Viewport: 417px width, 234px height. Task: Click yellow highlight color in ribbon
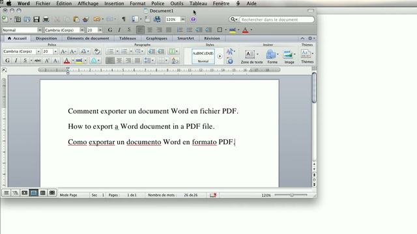pyautogui.click(x=79, y=60)
